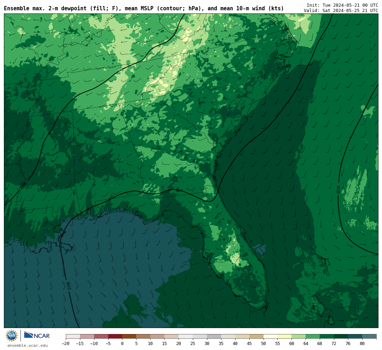Click the colorbar label 80
Viewport: 382px width, 350px height.
click(x=363, y=344)
